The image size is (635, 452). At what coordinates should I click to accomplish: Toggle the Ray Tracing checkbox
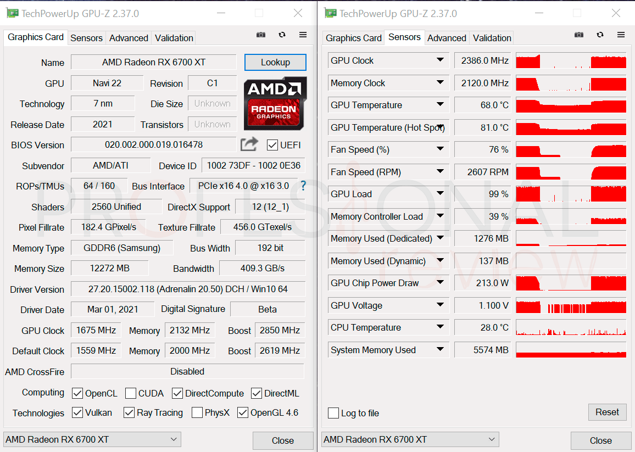pos(129,412)
